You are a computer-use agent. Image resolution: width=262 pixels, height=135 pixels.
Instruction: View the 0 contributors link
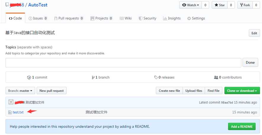(x=228, y=77)
